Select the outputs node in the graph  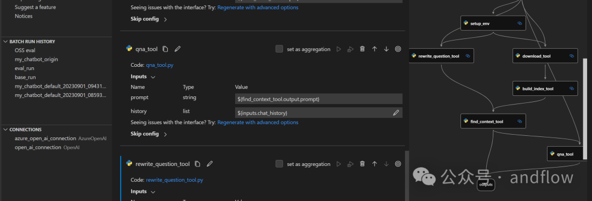click(x=486, y=185)
